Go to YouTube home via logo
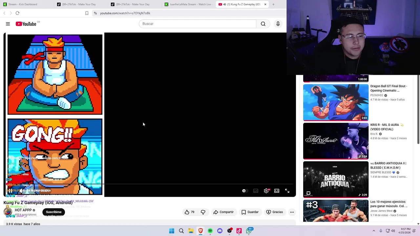 point(26,24)
